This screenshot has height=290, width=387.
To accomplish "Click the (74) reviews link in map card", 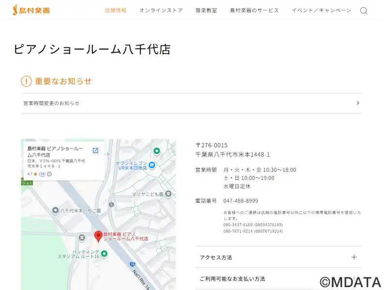I will 42,174.
